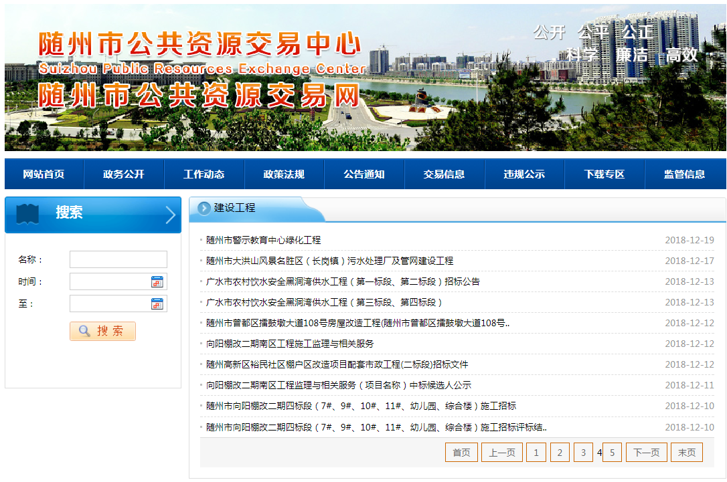The height and width of the screenshot is (482, 727).
Task: Jump to page 5 in pagination
Action: (x=612, y=453)
